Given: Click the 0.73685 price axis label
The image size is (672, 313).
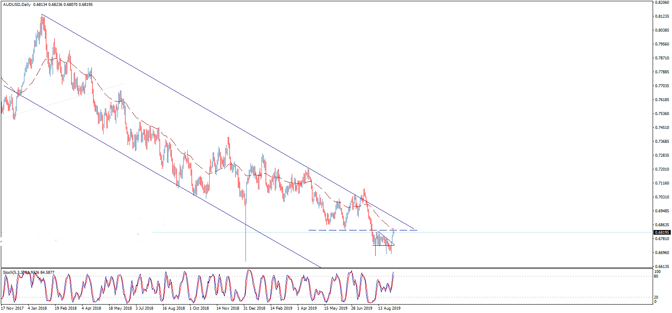Looking at the screenshot, I should click(662, 142).
